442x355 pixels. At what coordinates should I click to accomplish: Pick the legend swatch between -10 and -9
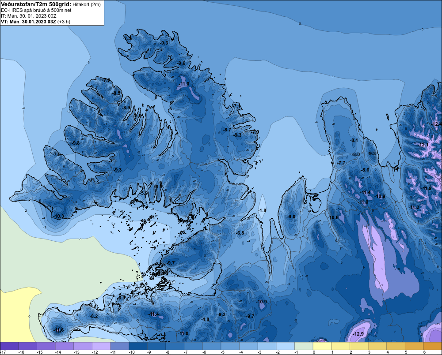(138, 346)
